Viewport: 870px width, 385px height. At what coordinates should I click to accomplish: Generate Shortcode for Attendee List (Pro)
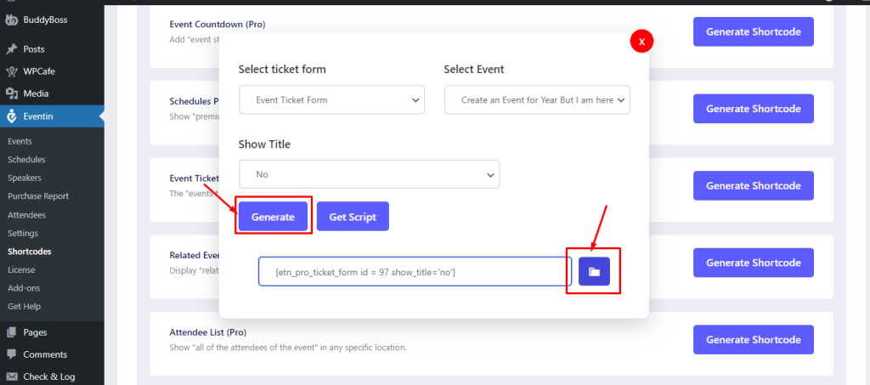[754, 339]
